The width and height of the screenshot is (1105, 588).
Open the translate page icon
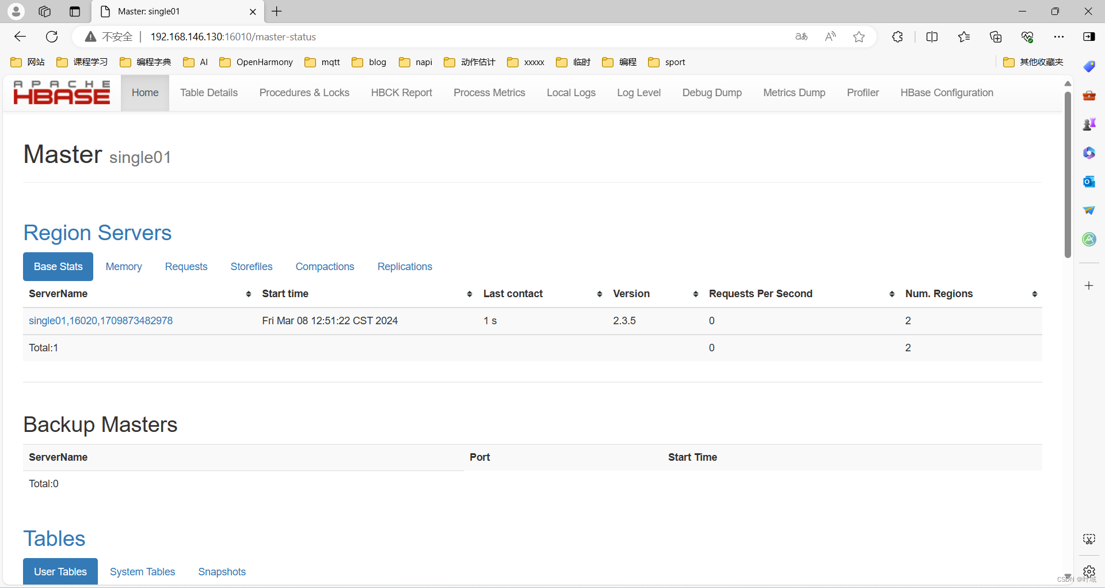point(801,37)
